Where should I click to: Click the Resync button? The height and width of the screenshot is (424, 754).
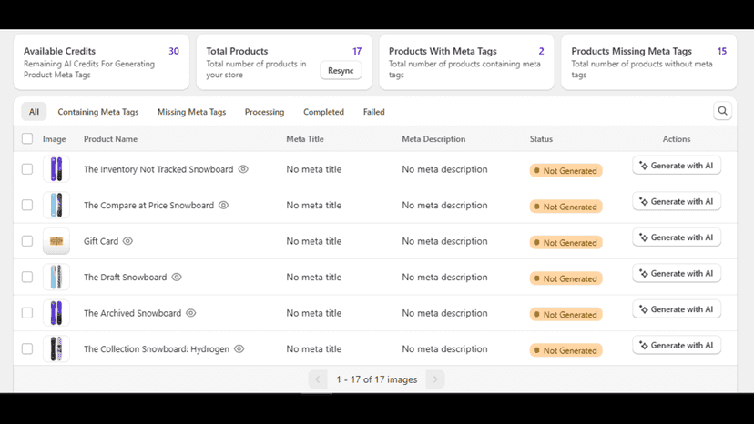point(341,71)
